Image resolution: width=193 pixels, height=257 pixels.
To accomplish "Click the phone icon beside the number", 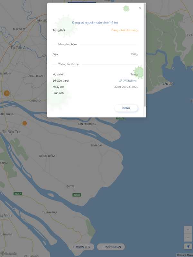I will pyautogui.click(x=120, y=81).
